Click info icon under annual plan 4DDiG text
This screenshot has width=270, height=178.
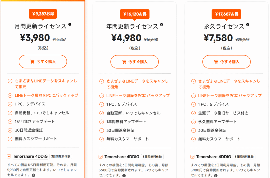[x=124, y=175]
